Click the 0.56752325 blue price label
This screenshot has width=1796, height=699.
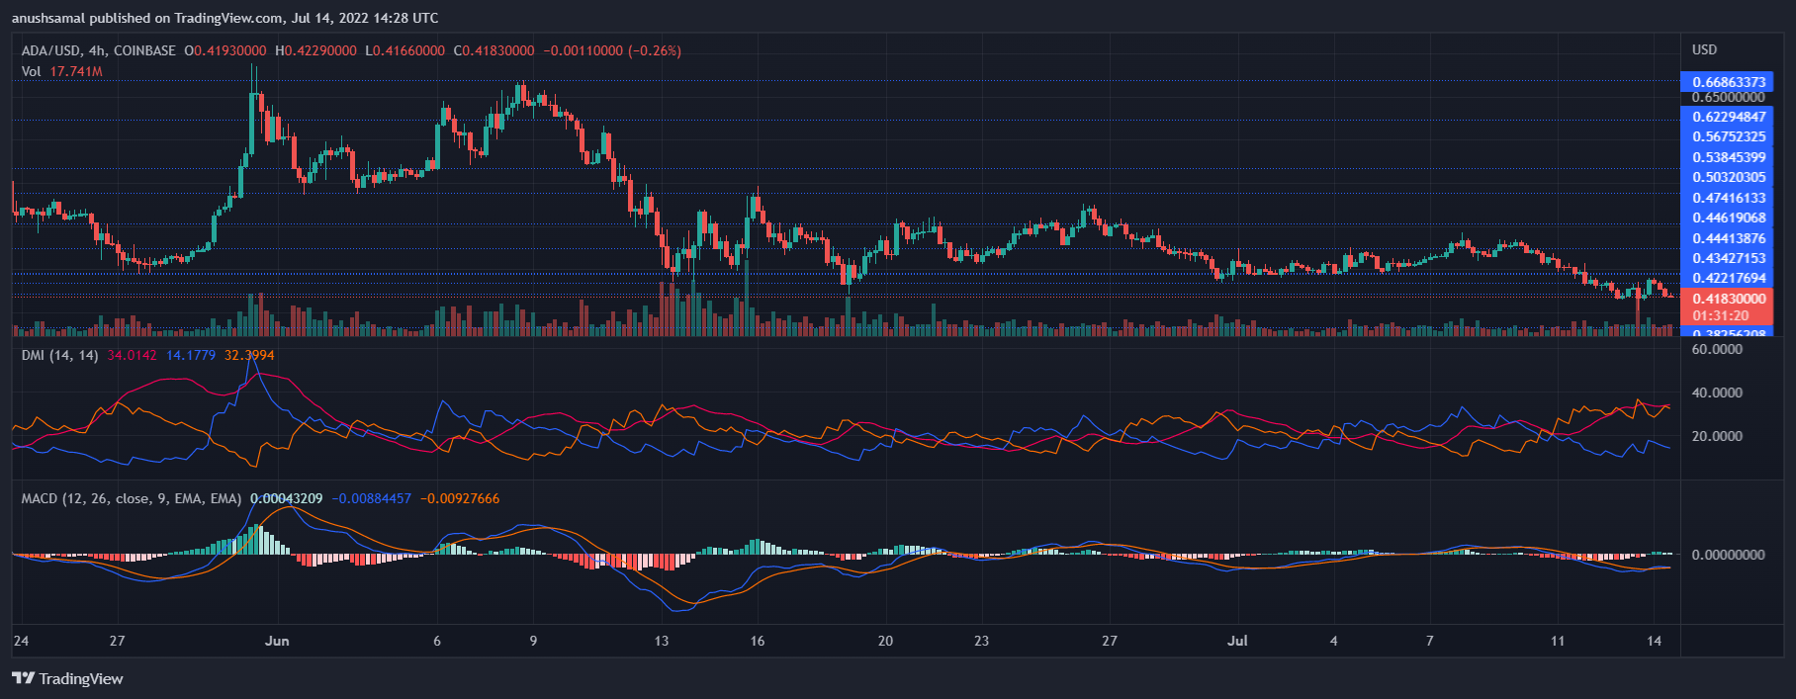click(1727, 136)
